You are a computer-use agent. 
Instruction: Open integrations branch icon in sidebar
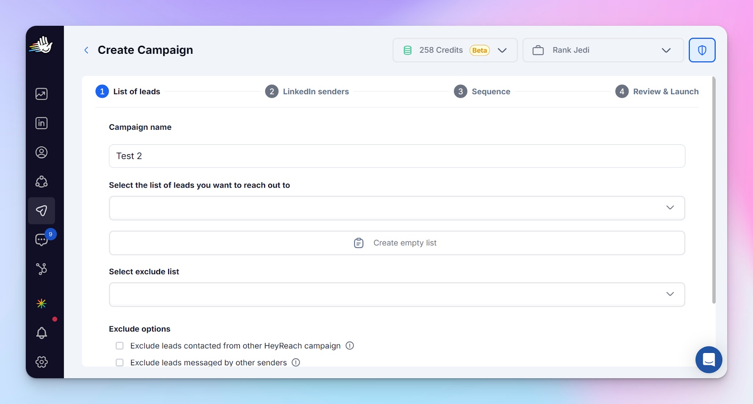pos(41,269)
